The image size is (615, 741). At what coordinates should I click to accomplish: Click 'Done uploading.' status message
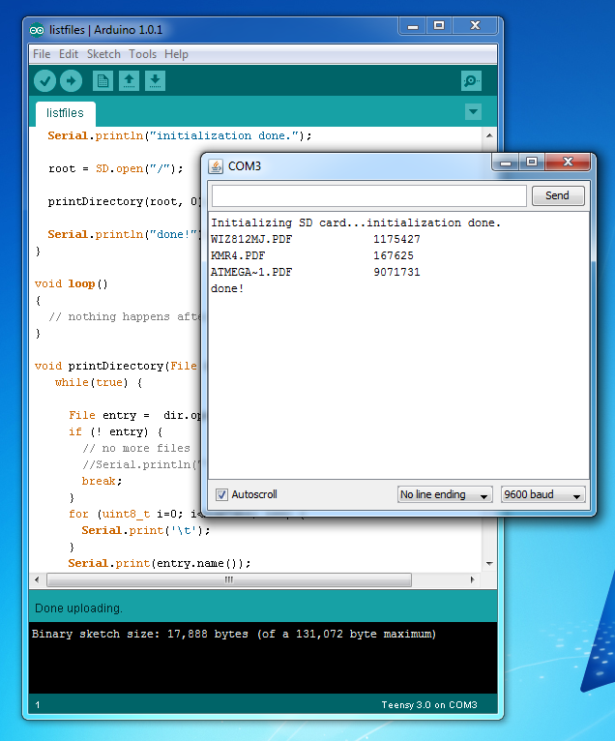[x=79, y=608]
